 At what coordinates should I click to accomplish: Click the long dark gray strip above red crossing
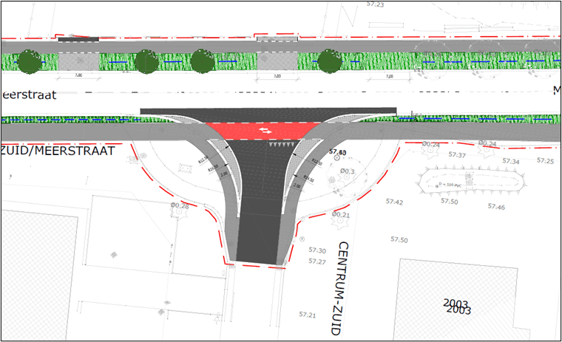[x=268, y=111]
